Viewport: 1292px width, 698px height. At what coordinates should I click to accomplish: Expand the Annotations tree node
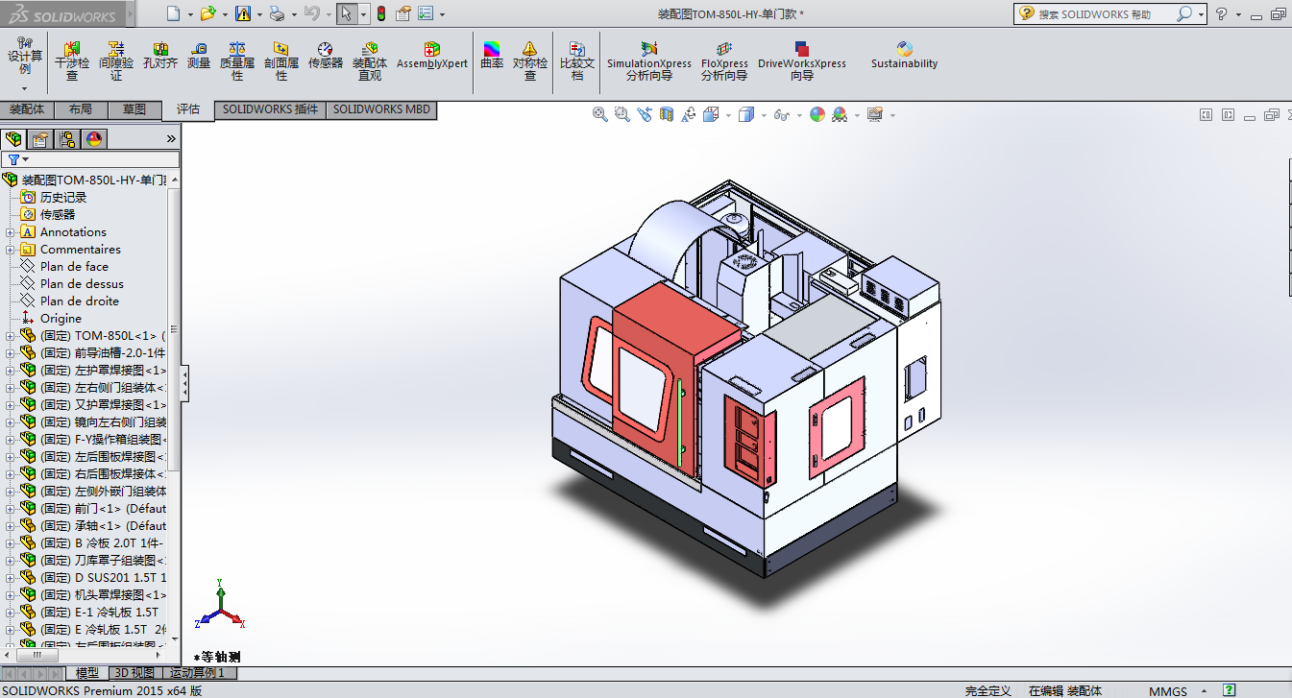click(x=11, y=232)
